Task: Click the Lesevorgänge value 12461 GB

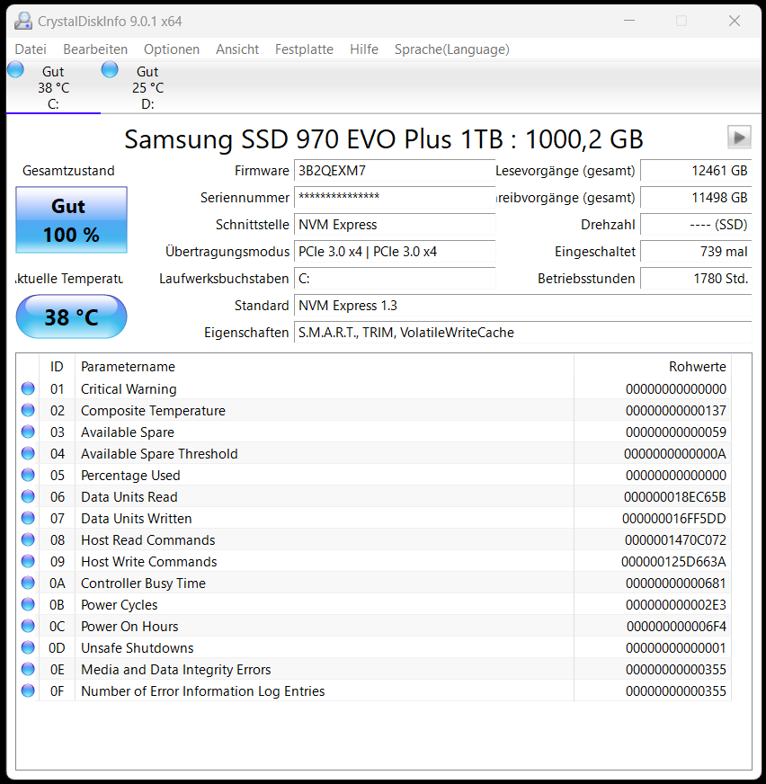Action: [x=696, y=171]
